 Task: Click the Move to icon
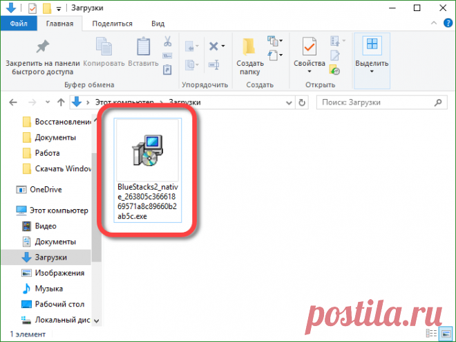coord(190,46)
